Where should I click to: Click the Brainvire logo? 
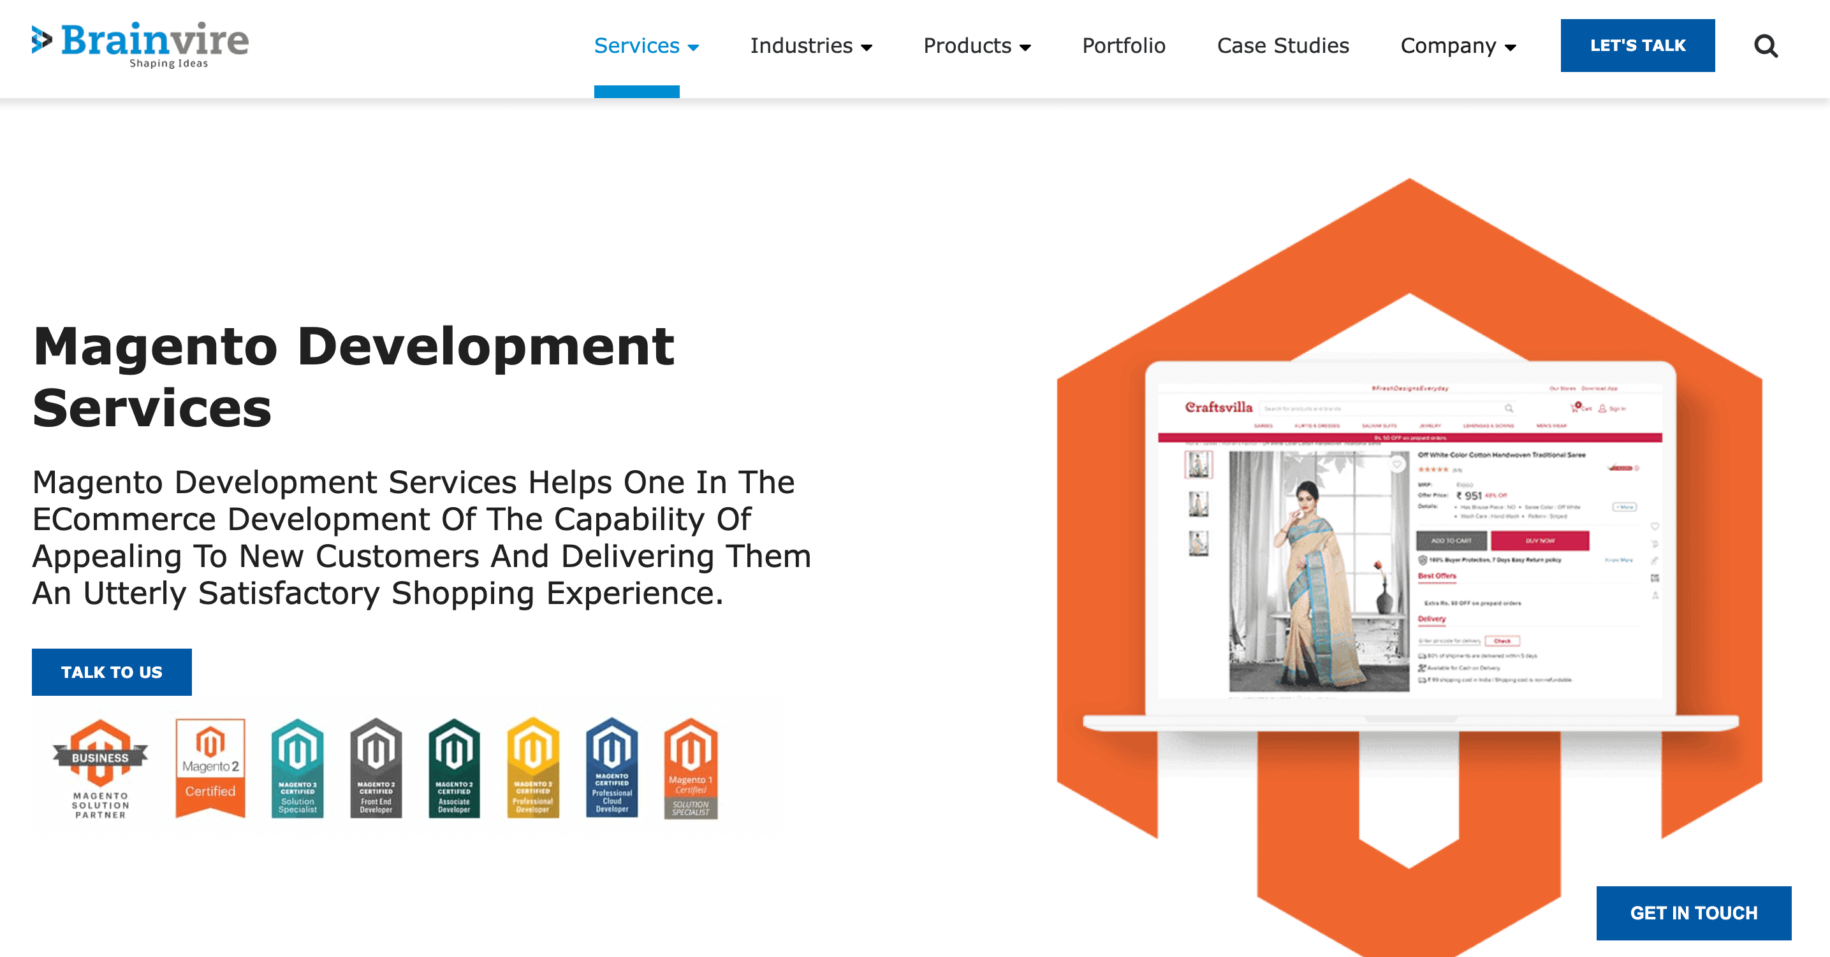(x=140, y=45)
